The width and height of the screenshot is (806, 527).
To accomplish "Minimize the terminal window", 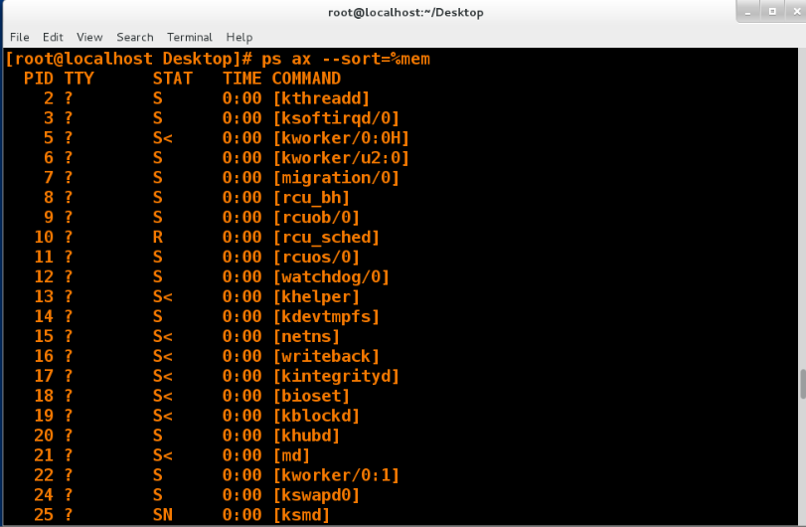I will click(x=748, y=11).
